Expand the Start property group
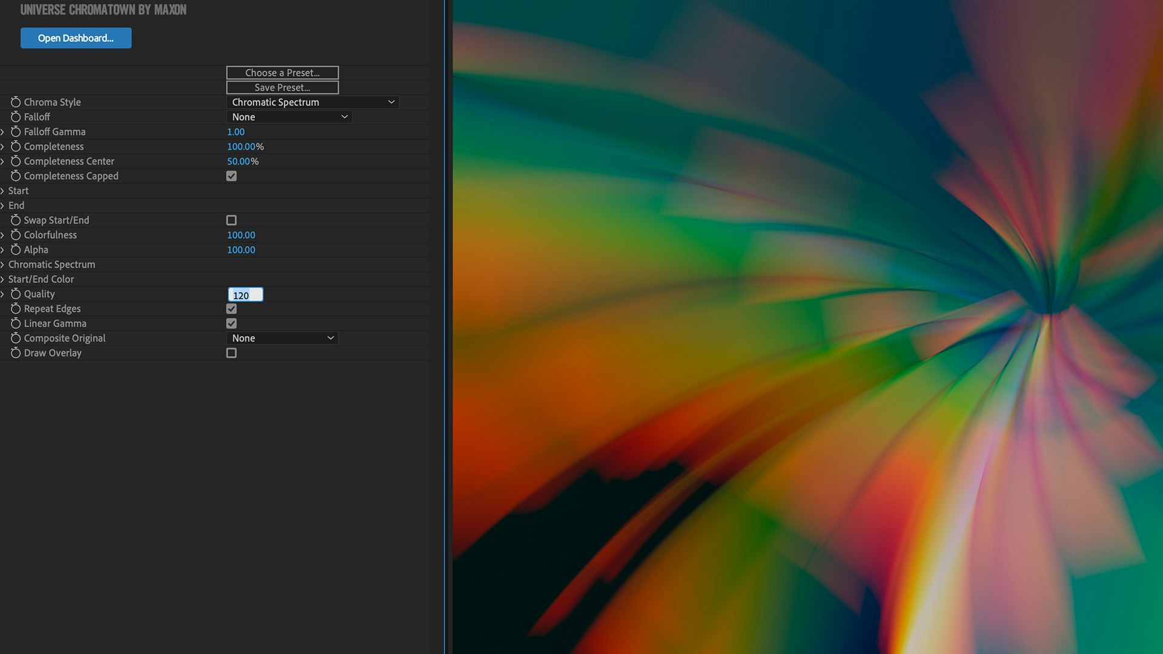The image size is (1163, 654). point(3,191)
